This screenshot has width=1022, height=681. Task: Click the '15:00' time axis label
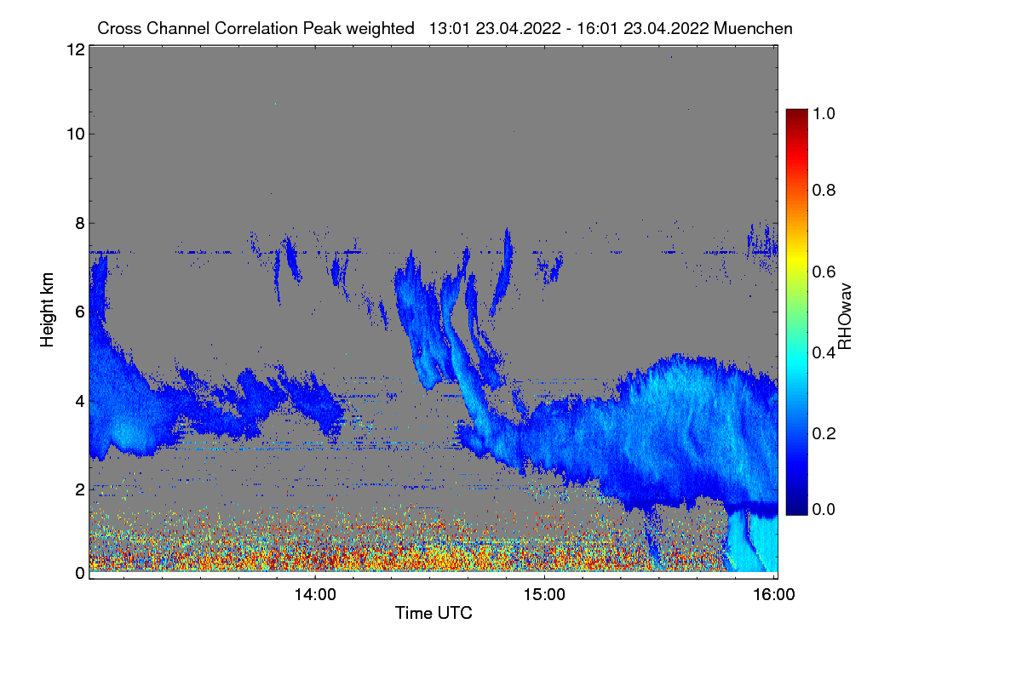(544, 595)
